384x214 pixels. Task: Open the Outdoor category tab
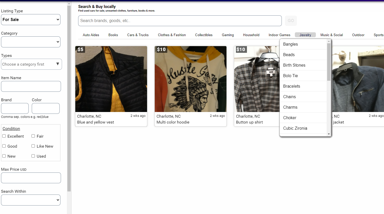pyautogui.click(x=358, y=35)
